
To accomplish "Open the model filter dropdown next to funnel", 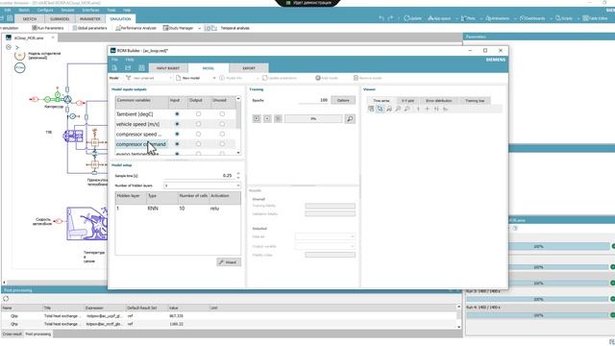I will pyautogui.click(x=171, y=78).
